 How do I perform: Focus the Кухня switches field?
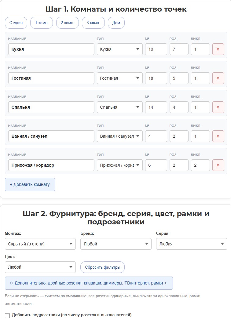[x=200, y=49]
